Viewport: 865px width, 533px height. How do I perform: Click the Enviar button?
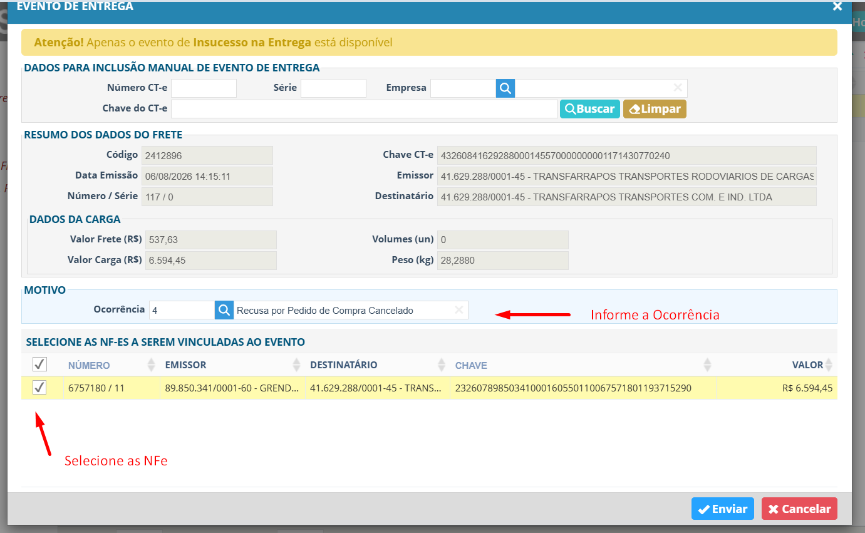[723, 509]
